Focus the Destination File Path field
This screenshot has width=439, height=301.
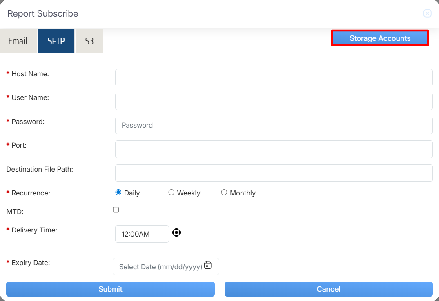point(274,173)
